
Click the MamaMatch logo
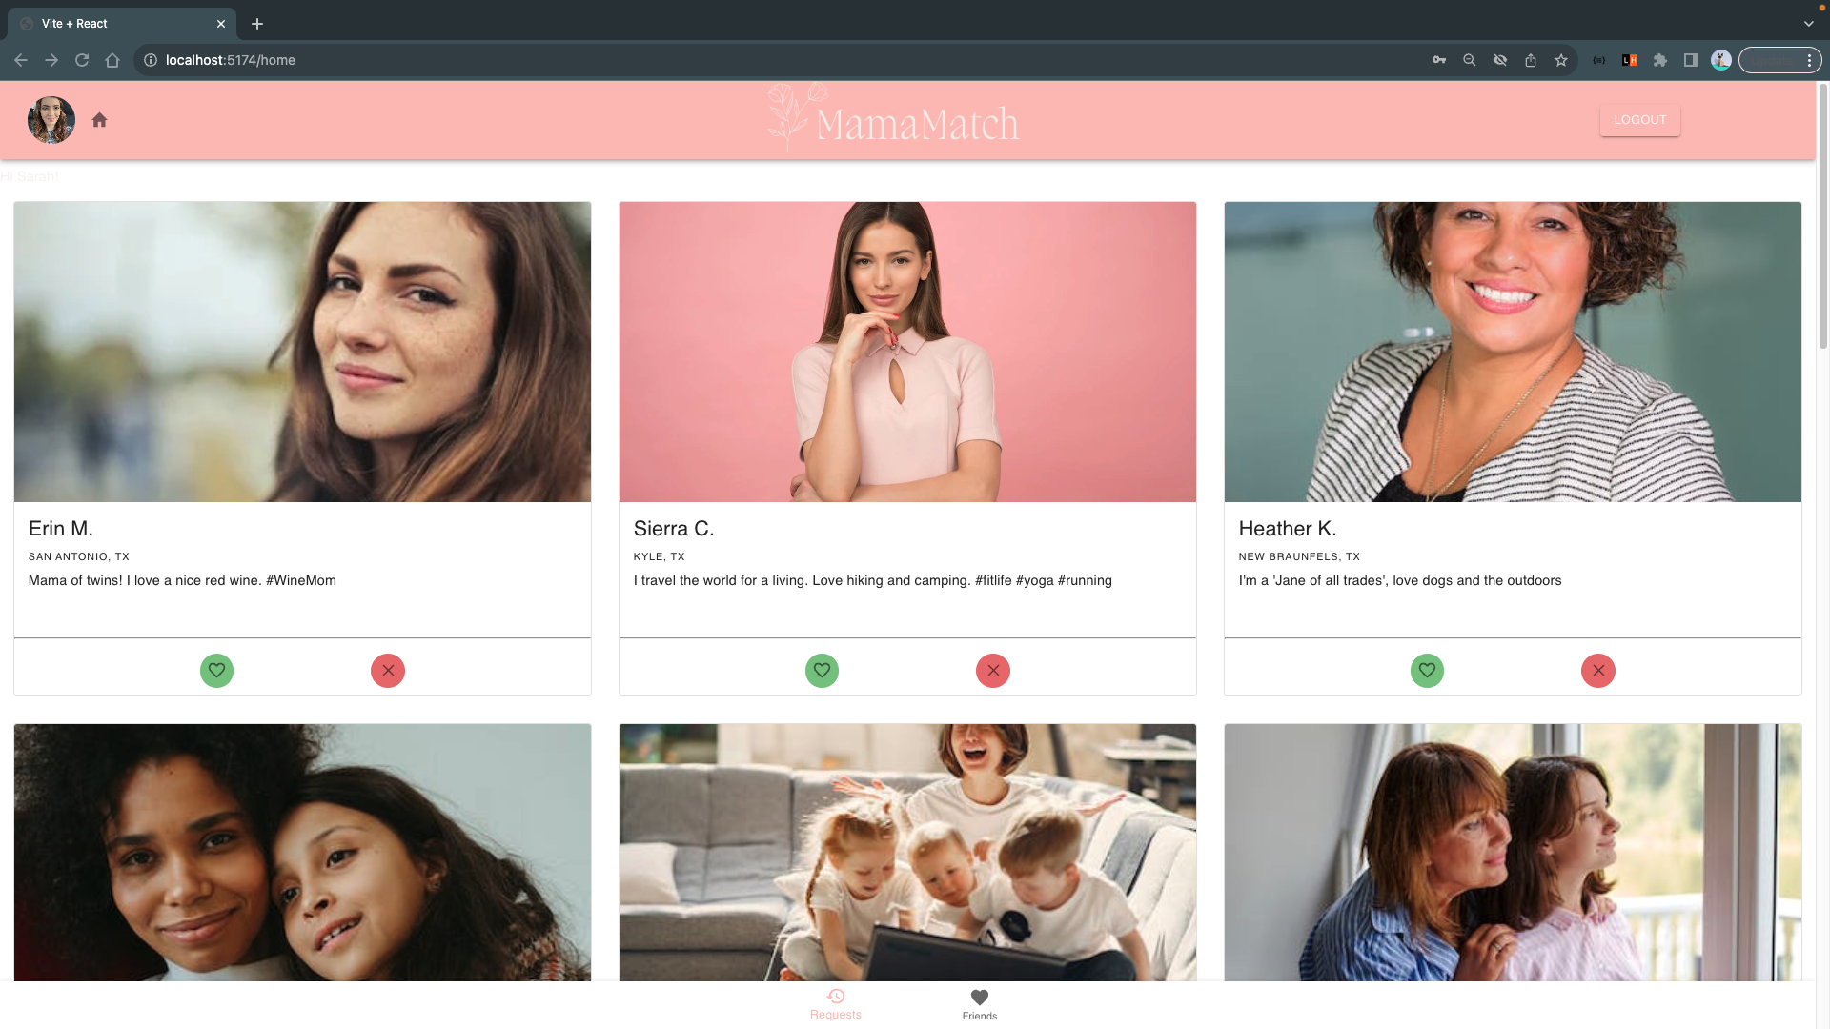894,120
